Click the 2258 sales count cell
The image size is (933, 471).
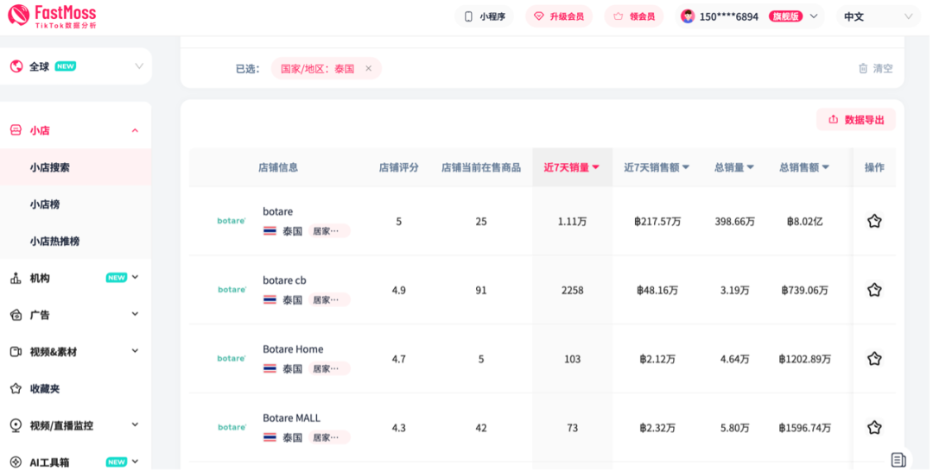click(573, 291)
